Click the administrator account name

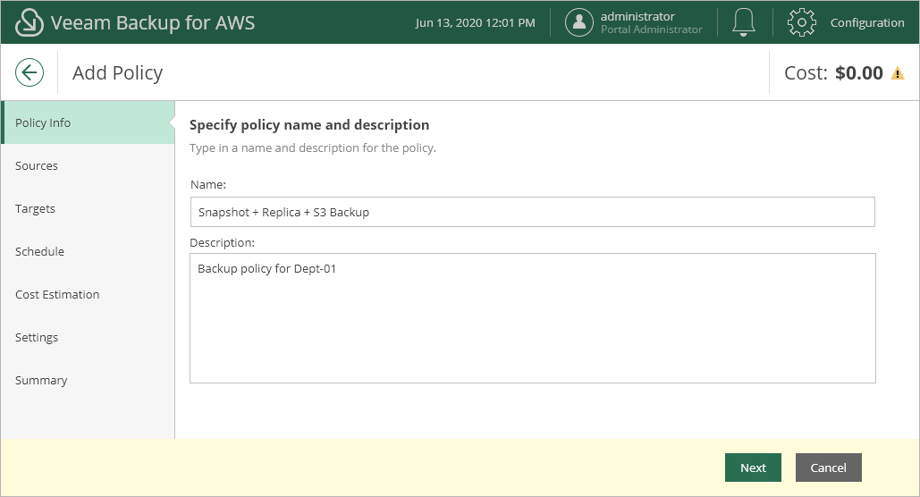click(637, 16)
